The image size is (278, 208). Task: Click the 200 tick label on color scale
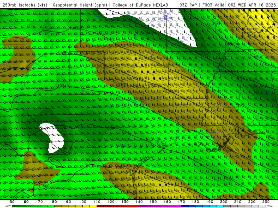pos(223,202)
